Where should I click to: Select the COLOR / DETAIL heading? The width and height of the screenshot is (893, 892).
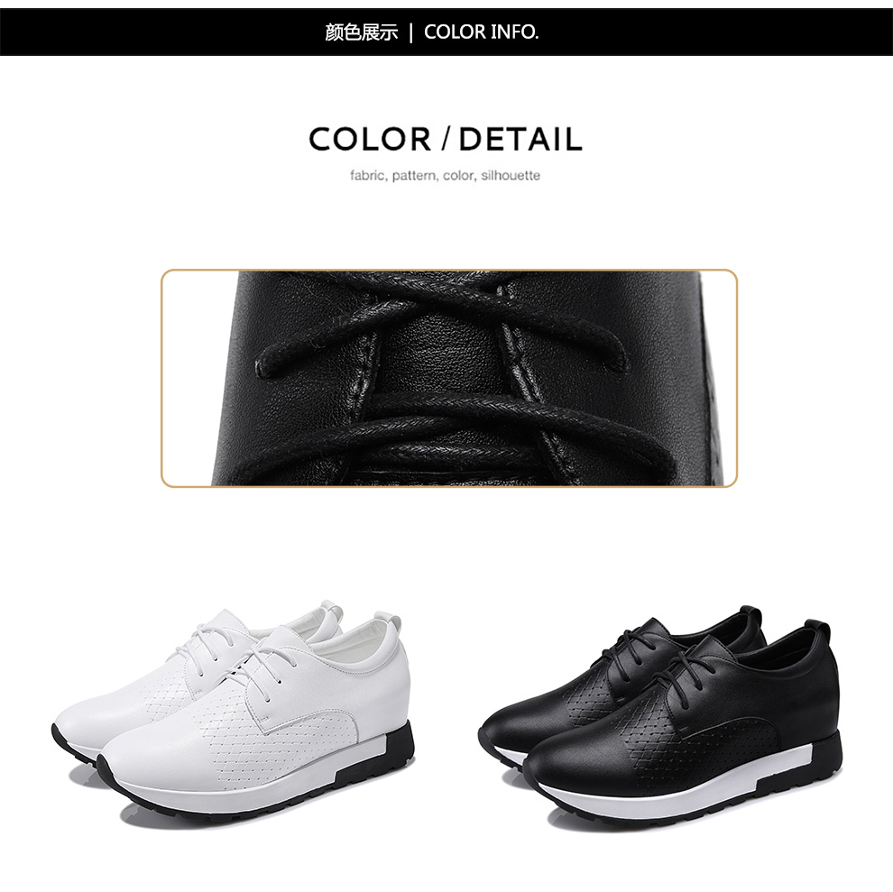pos(446,139)
